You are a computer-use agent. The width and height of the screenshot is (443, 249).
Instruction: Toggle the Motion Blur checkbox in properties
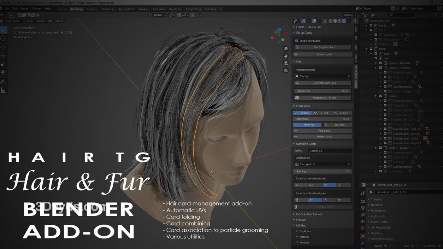[x=373, y=228]
